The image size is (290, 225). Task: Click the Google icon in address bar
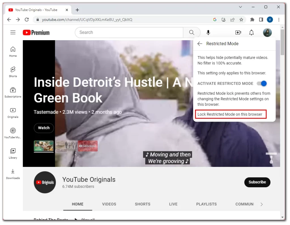(215, 20)
